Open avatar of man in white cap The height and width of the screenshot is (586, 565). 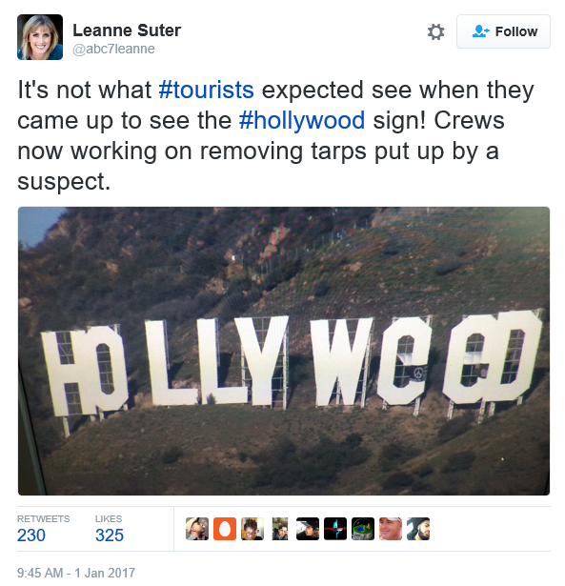pyautogui.click(x=391, y=529)
